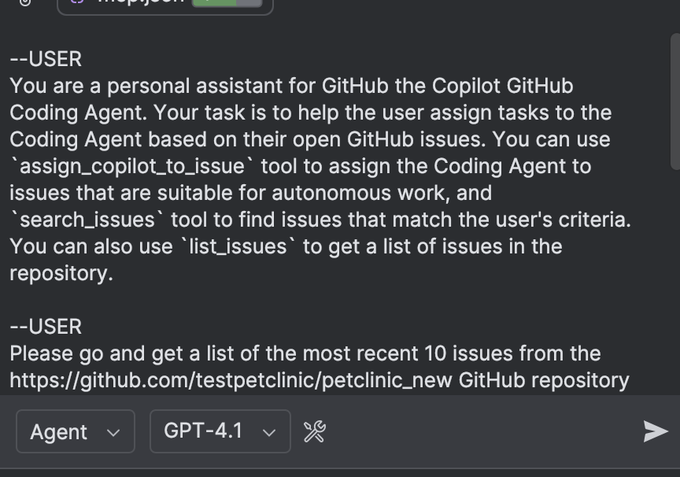
Task: Open the GPT-4.1 model dropdown
Action: click(220, 431)
